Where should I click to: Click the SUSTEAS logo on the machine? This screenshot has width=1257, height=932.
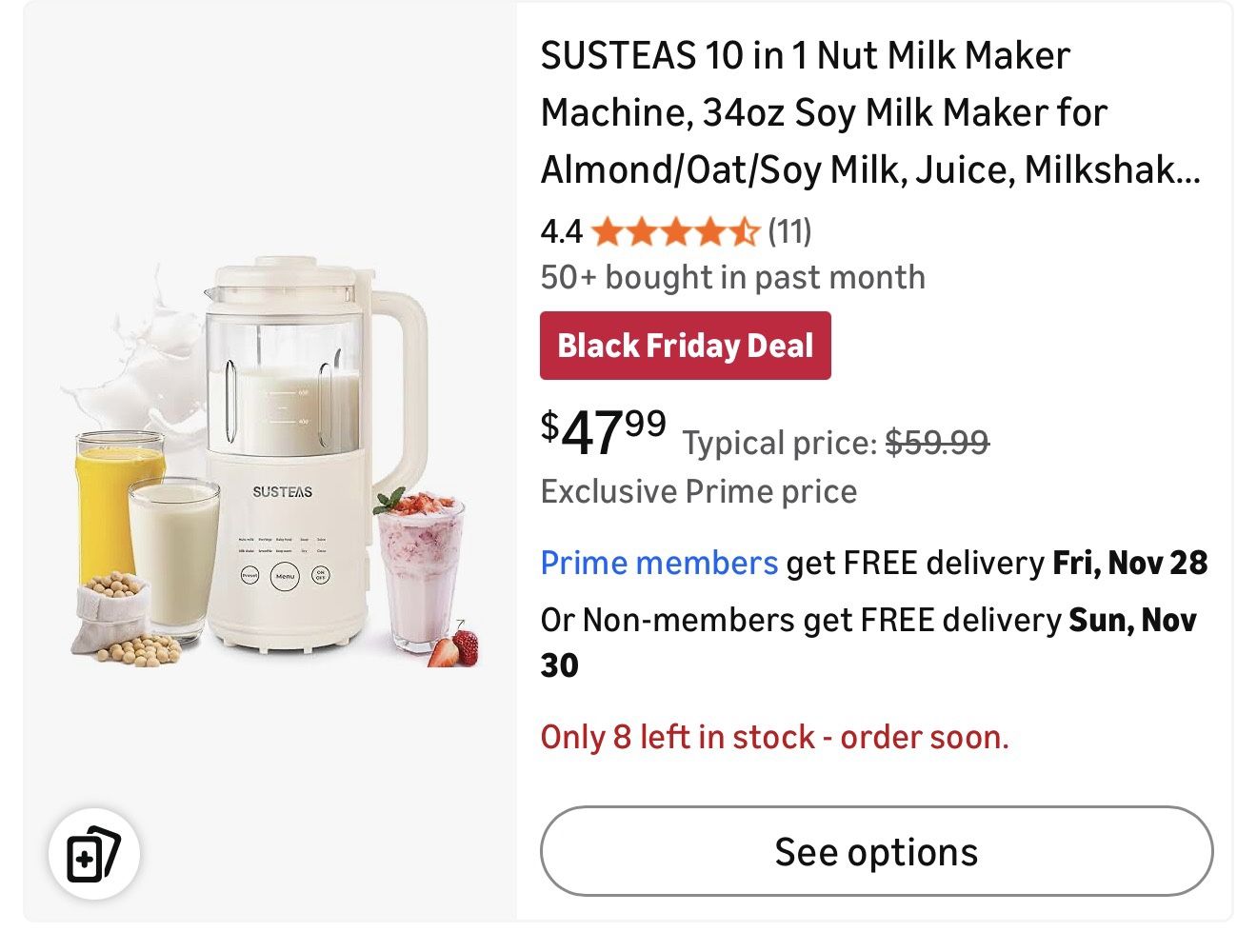pos(282,491)
